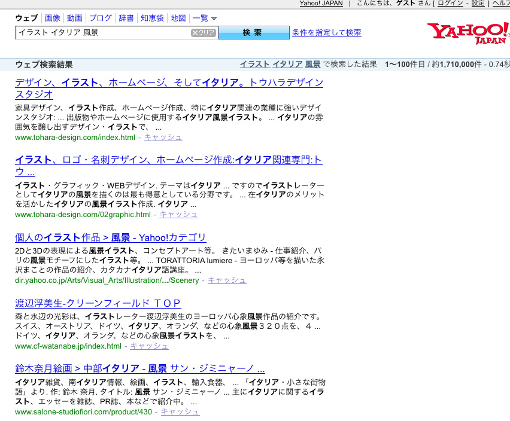Open 条件を指定して検索 advanced search link
The width and height of the screenshot is (510, 421).
coord(327,32)
